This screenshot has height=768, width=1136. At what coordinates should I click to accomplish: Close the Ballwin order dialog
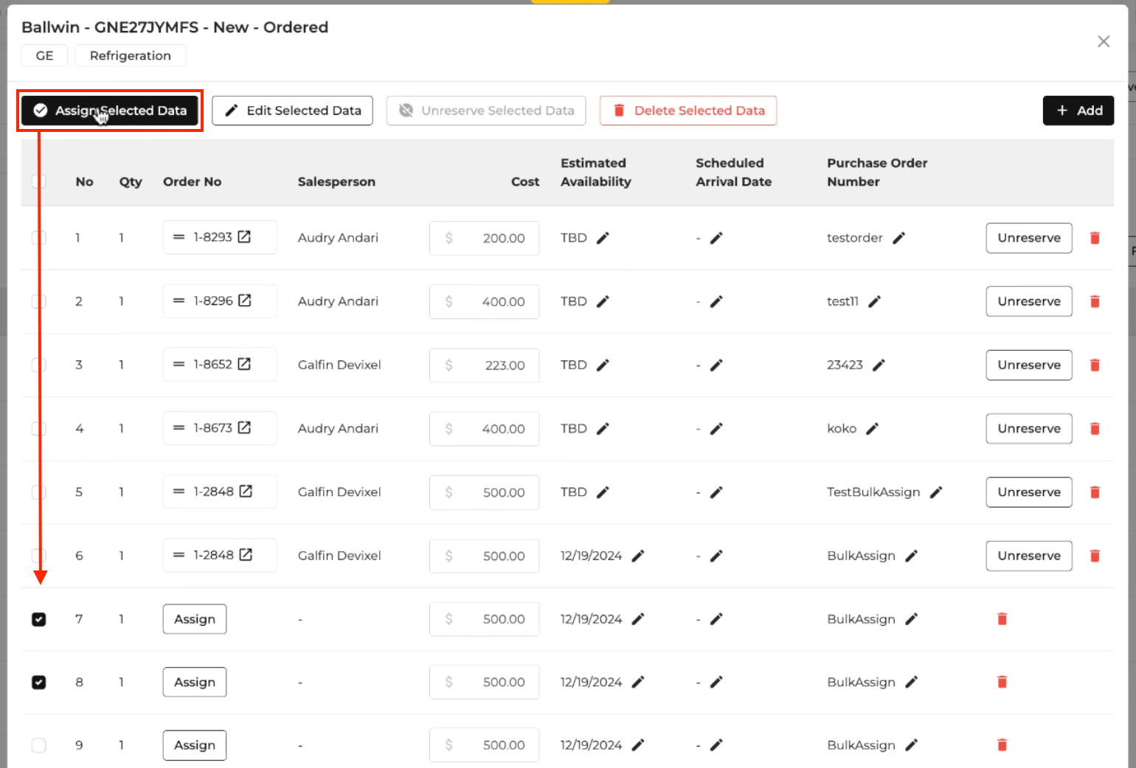pyautogui.click(x=1103, y=42)
